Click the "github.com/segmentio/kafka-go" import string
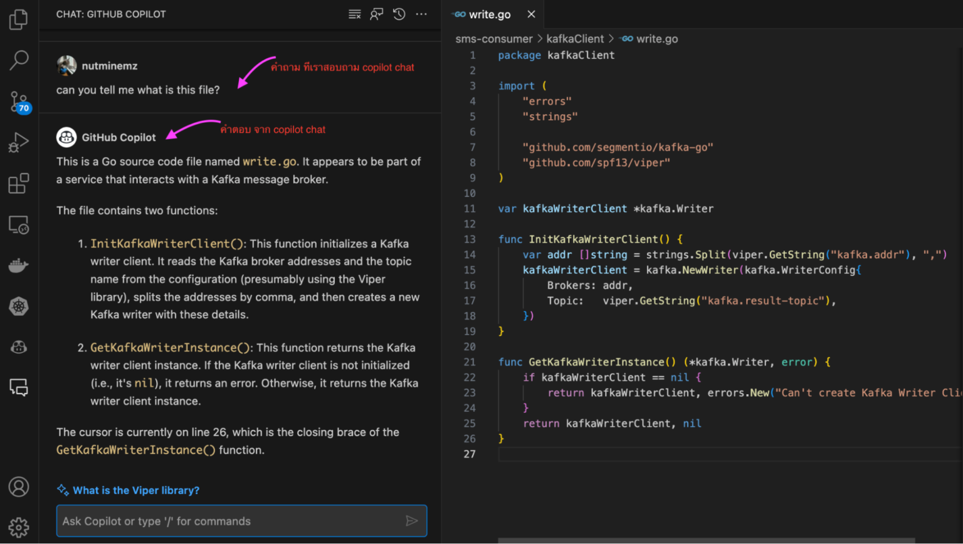 tap(618, 147)
